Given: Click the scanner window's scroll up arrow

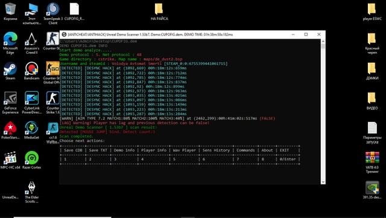Looking at the screenshot, I should [323, 42].
